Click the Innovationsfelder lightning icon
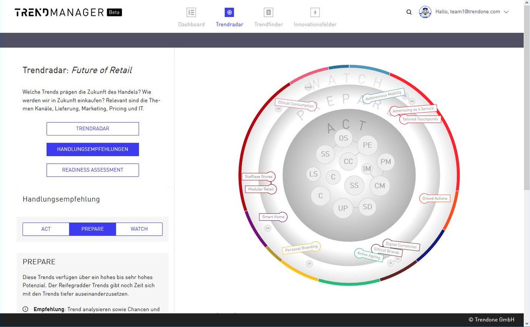The height and width of the screenshot is (327, 530). (x=315, y=12)
